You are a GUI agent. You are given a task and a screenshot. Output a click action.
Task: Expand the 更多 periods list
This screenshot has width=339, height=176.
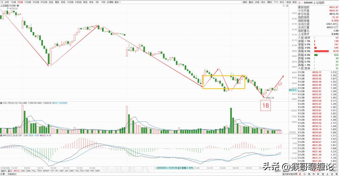pyautogui.click(x=118, y=2)
